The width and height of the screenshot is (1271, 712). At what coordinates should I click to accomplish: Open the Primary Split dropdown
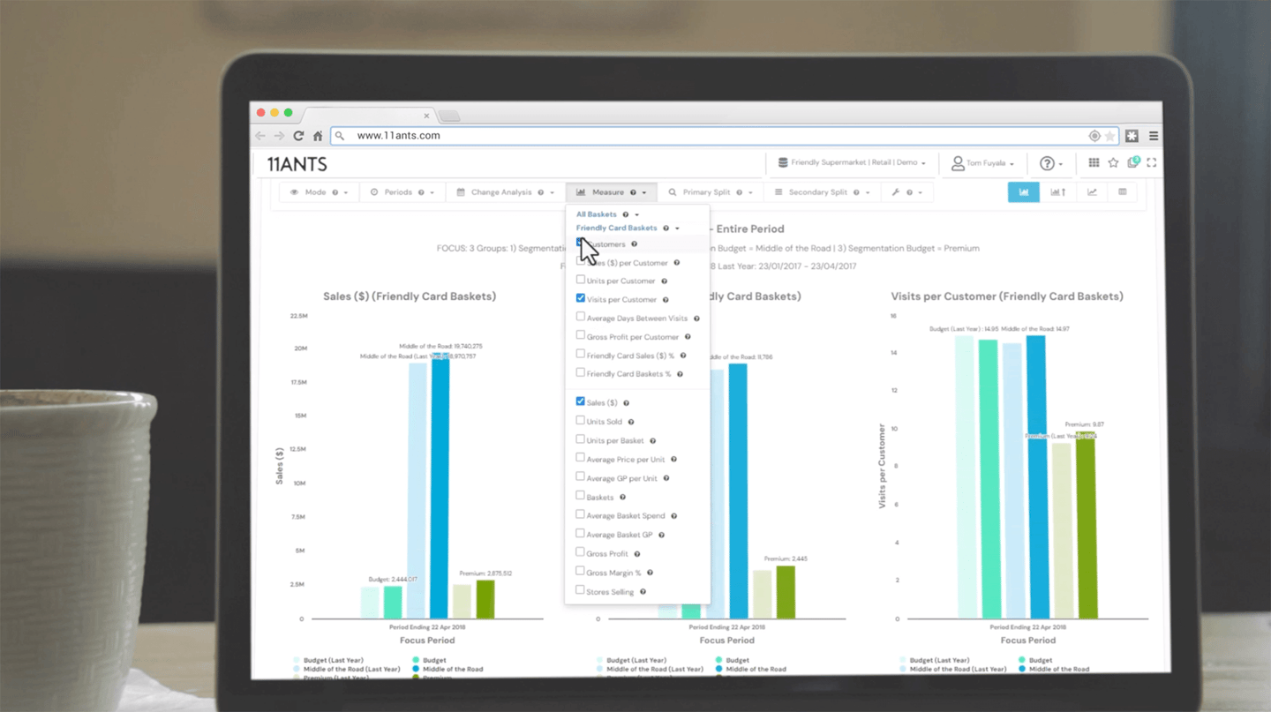(x=711, y=192)
